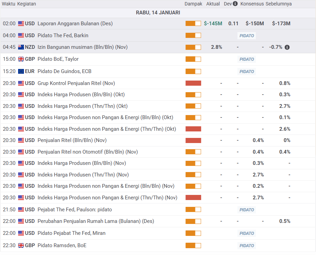Open Perubahan Penjualan Rumah Lama event details
The width and height of the screenshot is (316, 255).
point(96,221)
